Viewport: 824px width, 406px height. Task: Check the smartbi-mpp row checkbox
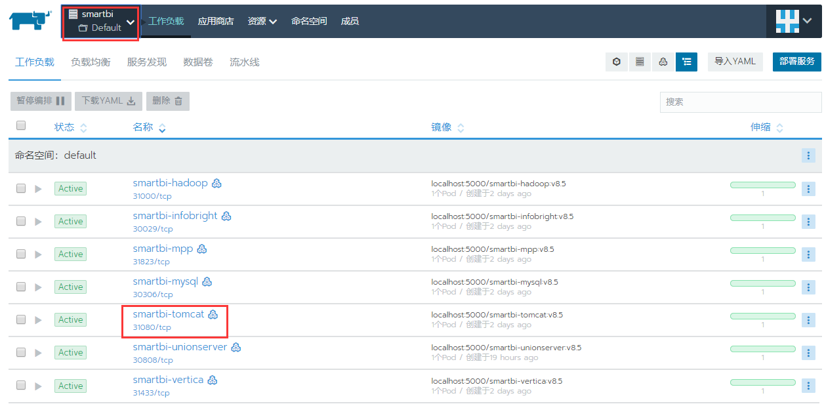(x=21, y=254)
